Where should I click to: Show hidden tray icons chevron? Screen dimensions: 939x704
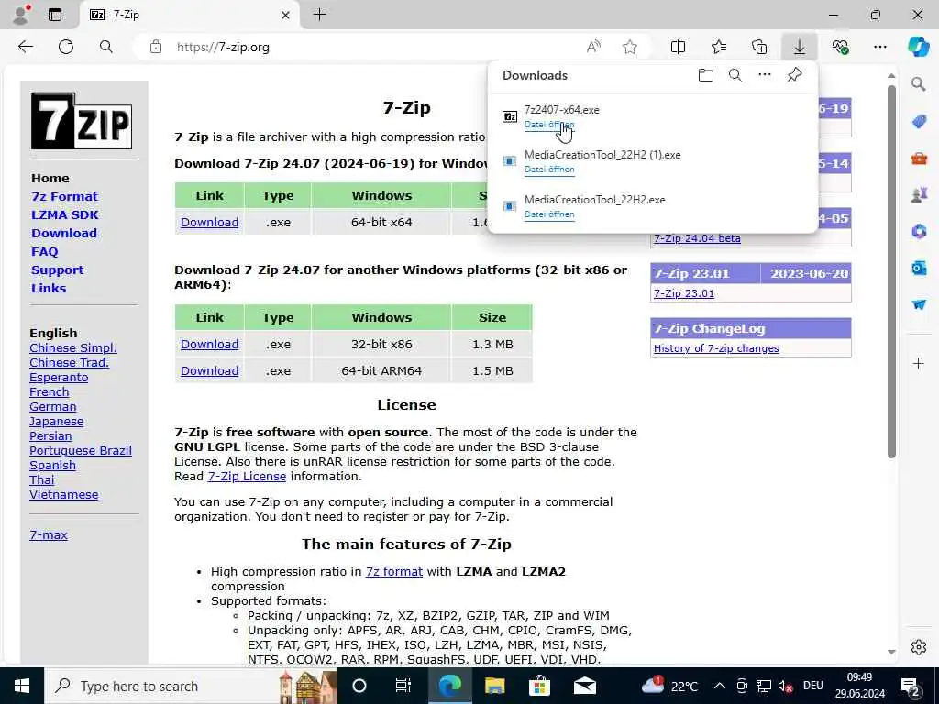(x=720, y=686)
